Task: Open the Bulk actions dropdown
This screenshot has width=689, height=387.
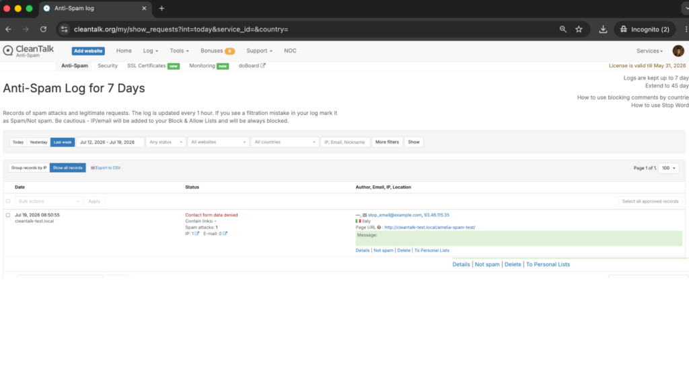Action: click(x=48, y=202)
